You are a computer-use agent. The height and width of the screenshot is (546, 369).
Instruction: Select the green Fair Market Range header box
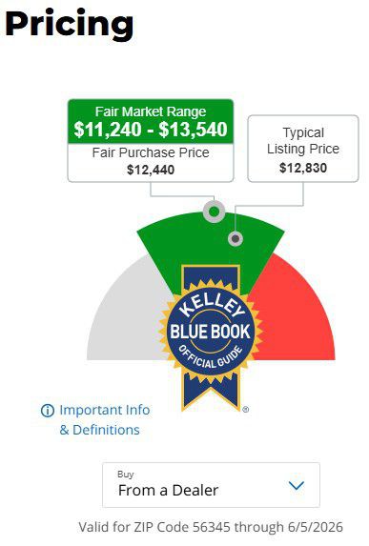click(x=151, y=121)
